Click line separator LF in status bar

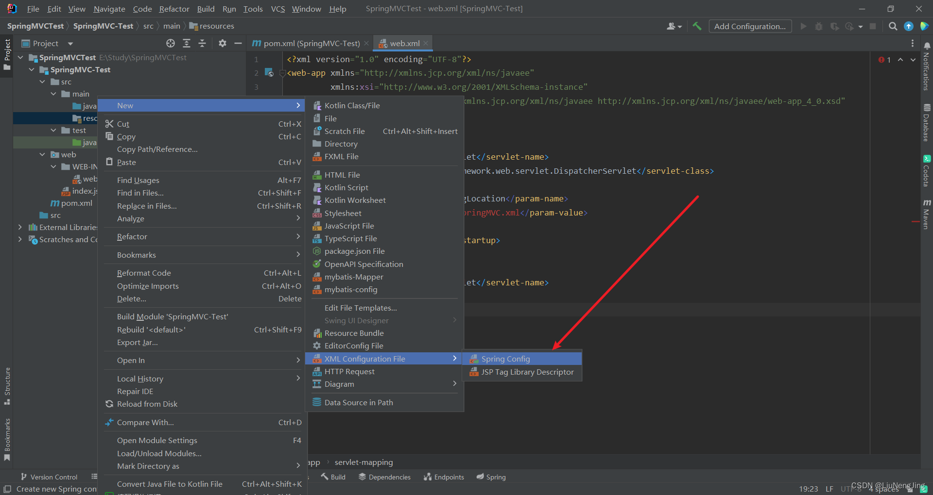(x=829, y=489)
